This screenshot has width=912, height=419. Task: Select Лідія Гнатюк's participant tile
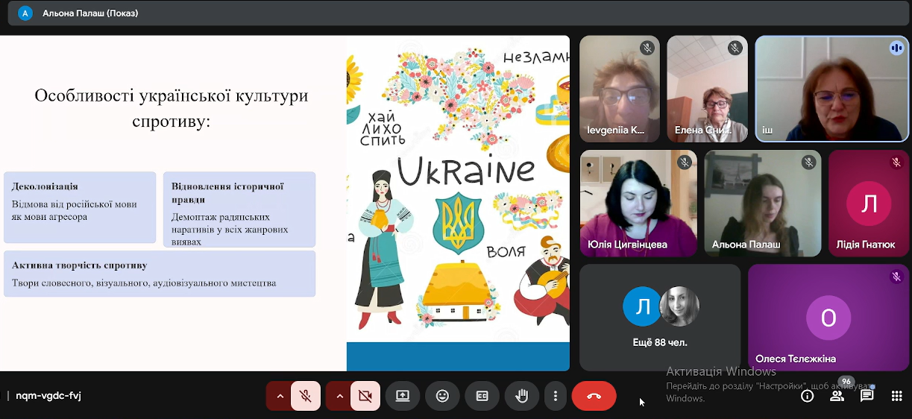869,203
